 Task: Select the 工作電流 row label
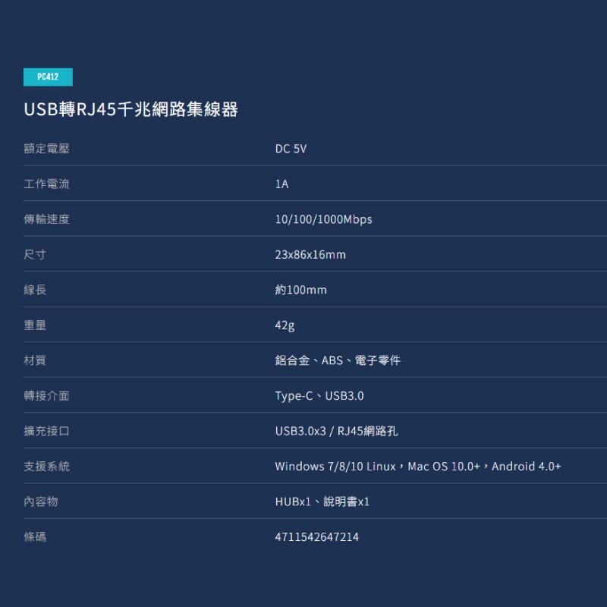[x=46, y=184]
